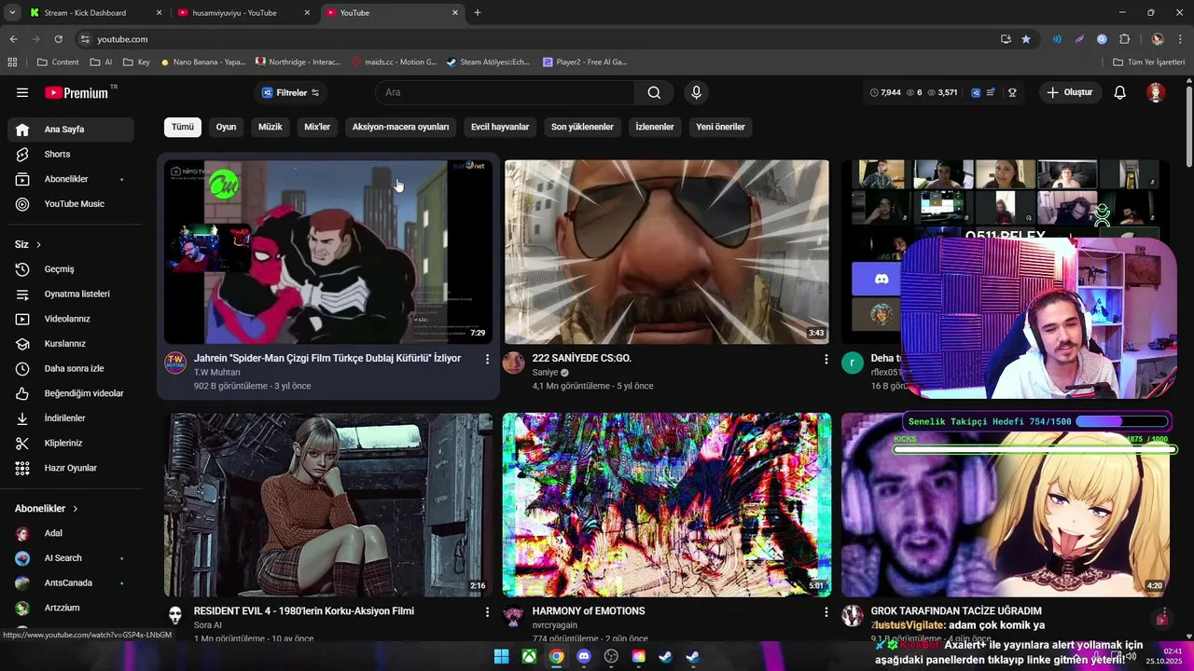
Task: Open more options for 222 SANİYEDE CS:GO video
Action: pyautogui.click(x=826, y=359)
